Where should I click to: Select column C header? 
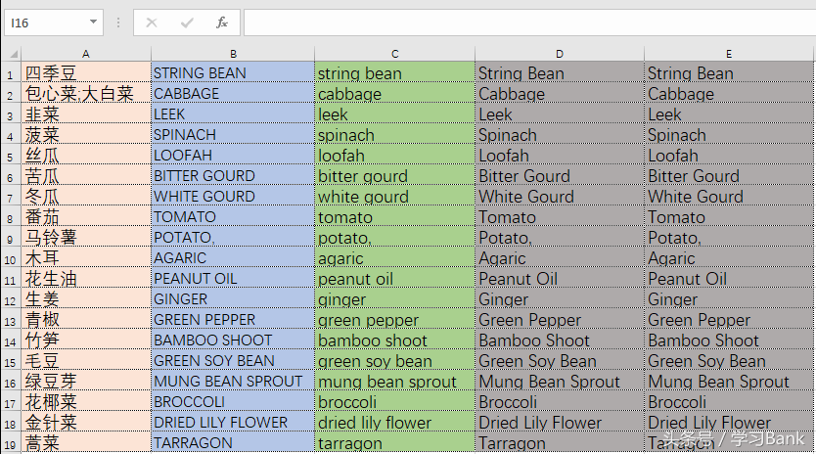(x=394, y=54)
